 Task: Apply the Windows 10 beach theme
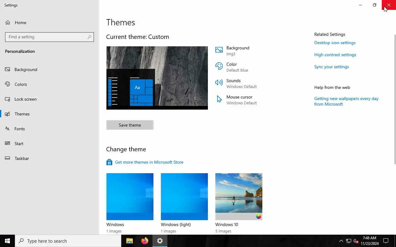(x=239, y=197)
